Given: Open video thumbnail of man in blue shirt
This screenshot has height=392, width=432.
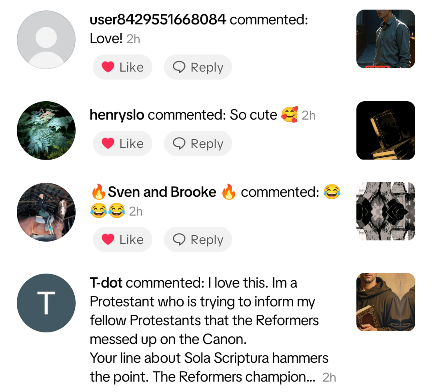Looking at the screenshot, I should (x=386, y=39).
